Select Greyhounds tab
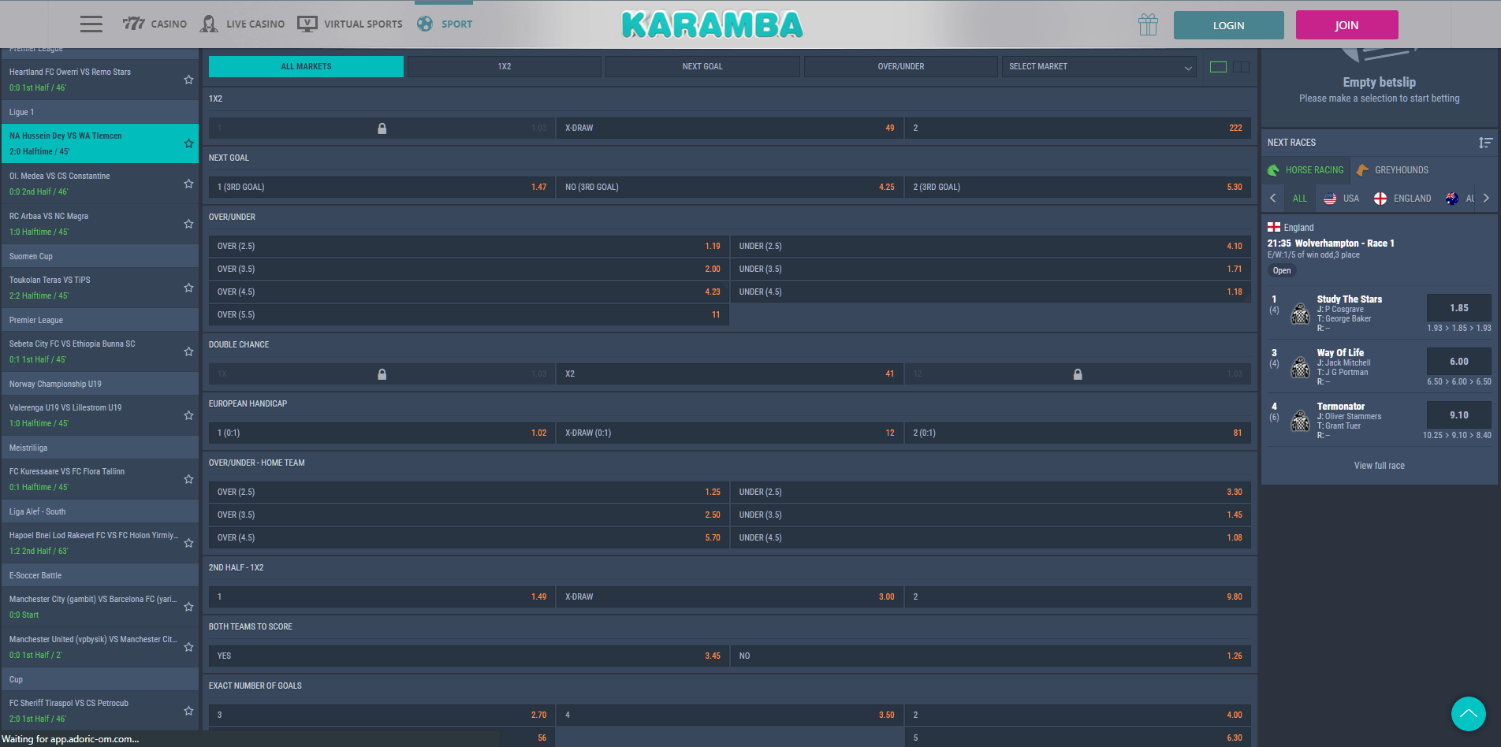The height and width of the screenshot is (747, 1501). (1392, 170)
